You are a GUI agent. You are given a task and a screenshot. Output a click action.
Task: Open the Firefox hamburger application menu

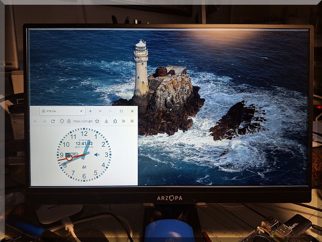tap(132, 121)
